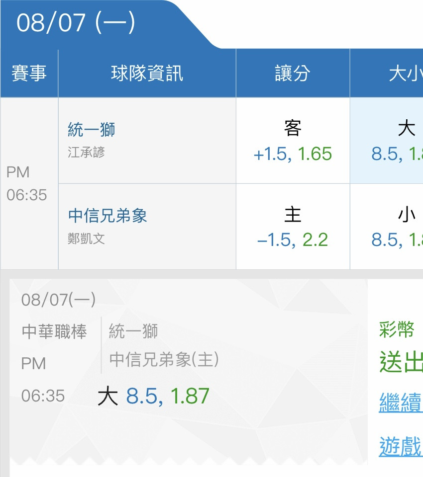Click the 大 8.5, 1.87 bet slip selection
Viewport: 423px width, 477px height.
[x=153, y=396]
